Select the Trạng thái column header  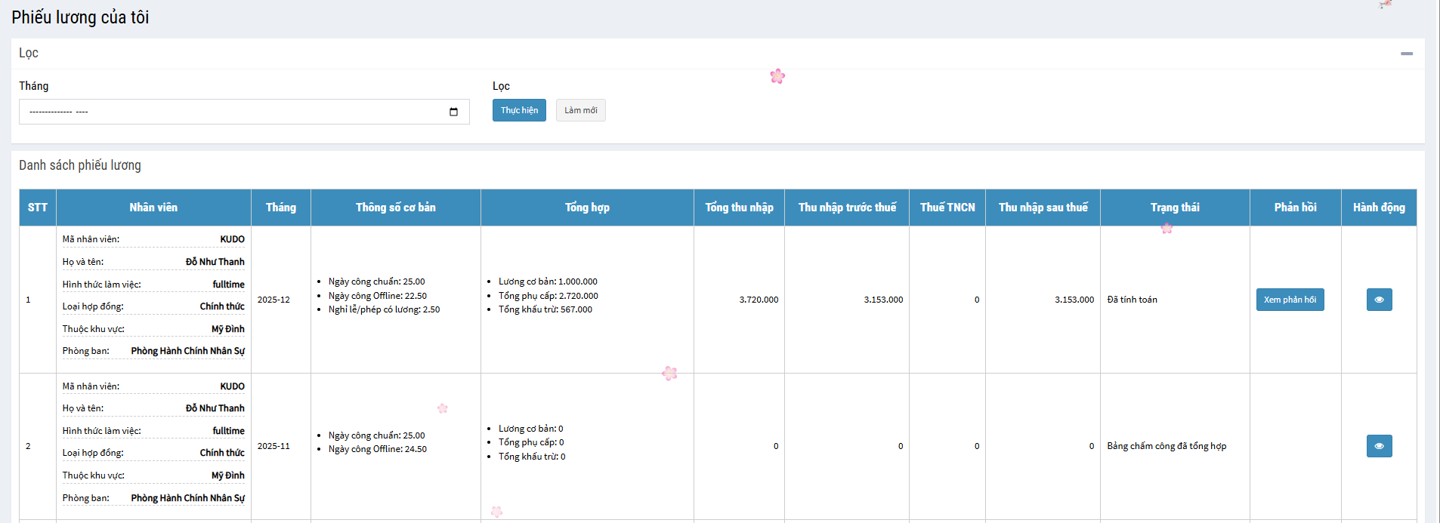1174,208
